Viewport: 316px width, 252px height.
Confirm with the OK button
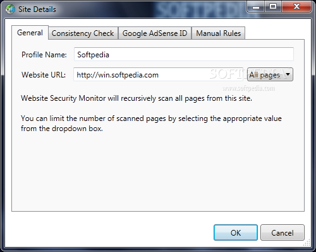[x=236, y=232]
